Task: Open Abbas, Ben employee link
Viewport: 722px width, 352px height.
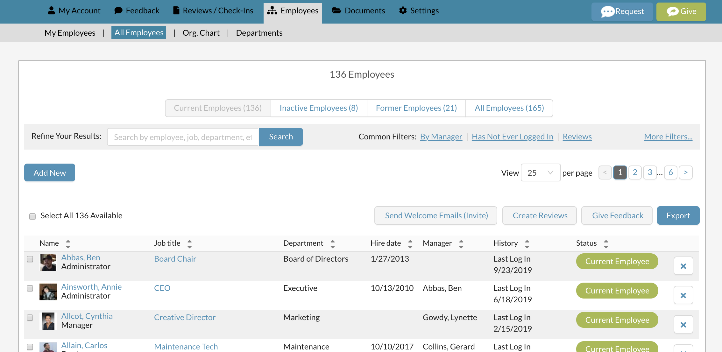Action: click(x=81, y=257)
